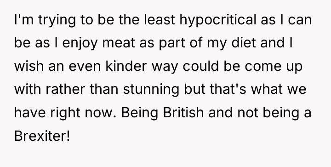Click the word "stunning"

click(151, 90)
